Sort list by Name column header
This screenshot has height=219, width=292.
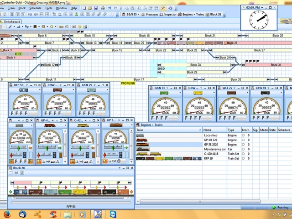click(x=214, y=130)
